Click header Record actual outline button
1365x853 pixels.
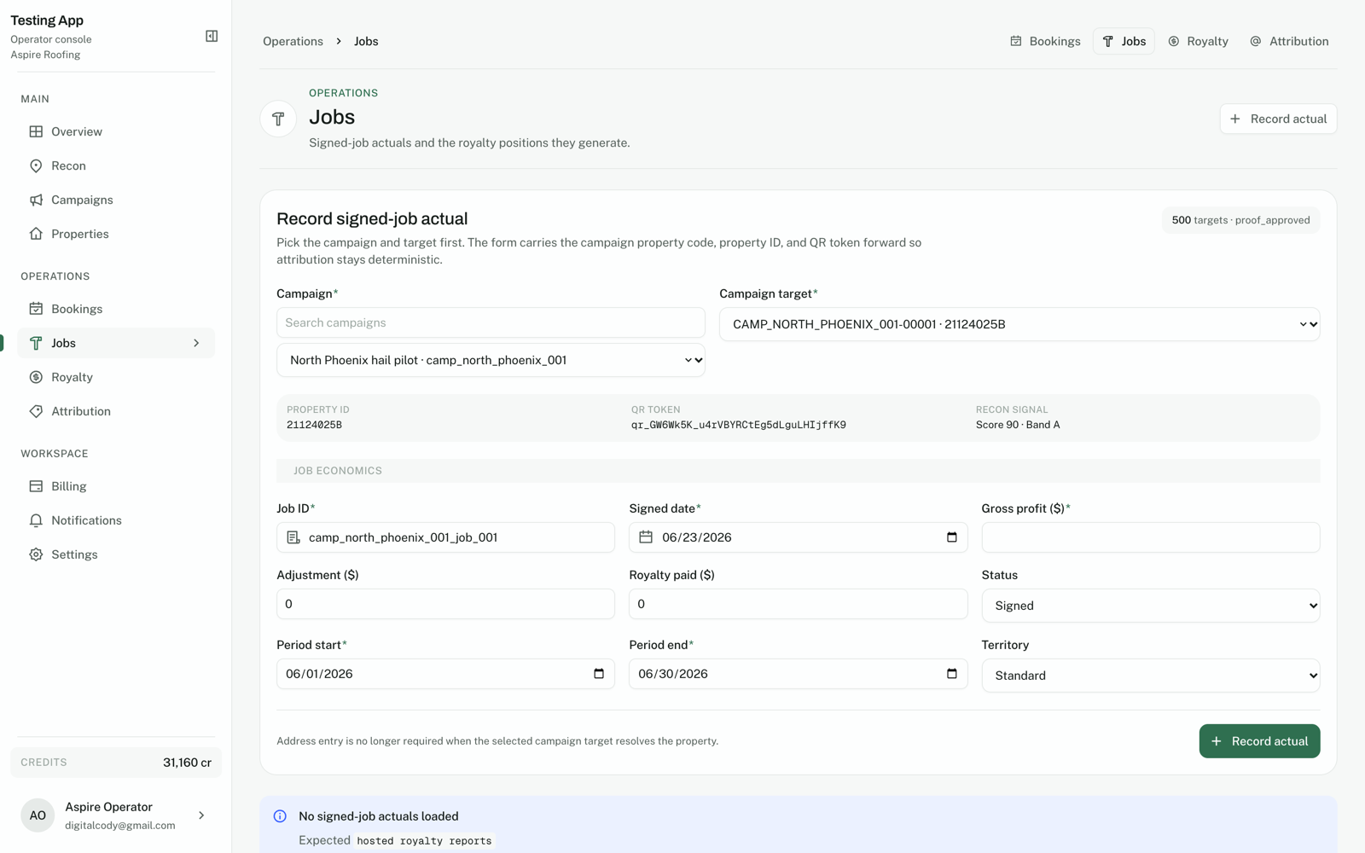pos(1278,119)
